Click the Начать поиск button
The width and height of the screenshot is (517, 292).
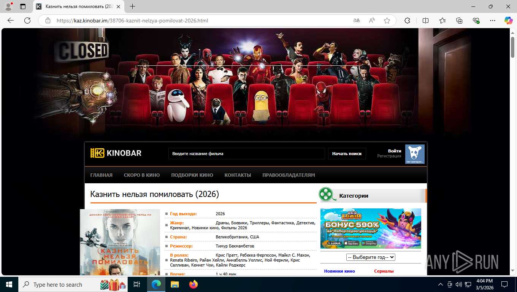tap(347, 154)
